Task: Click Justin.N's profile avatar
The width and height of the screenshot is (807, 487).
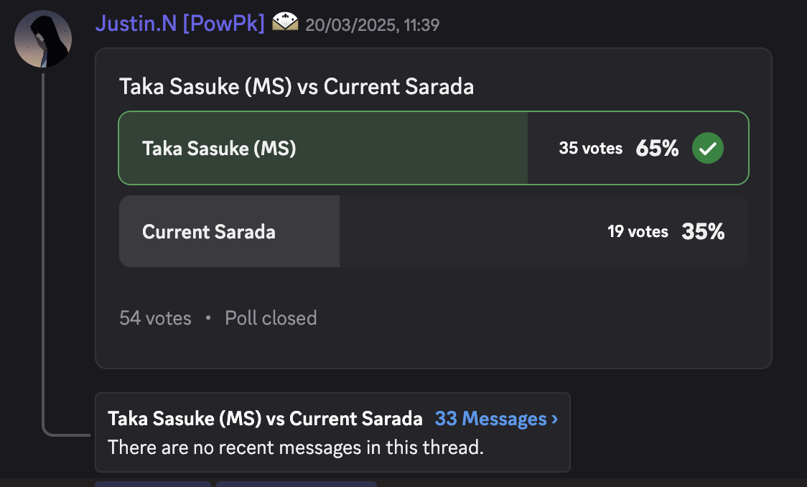Action: pyautogui.click(x=43, y=39)
